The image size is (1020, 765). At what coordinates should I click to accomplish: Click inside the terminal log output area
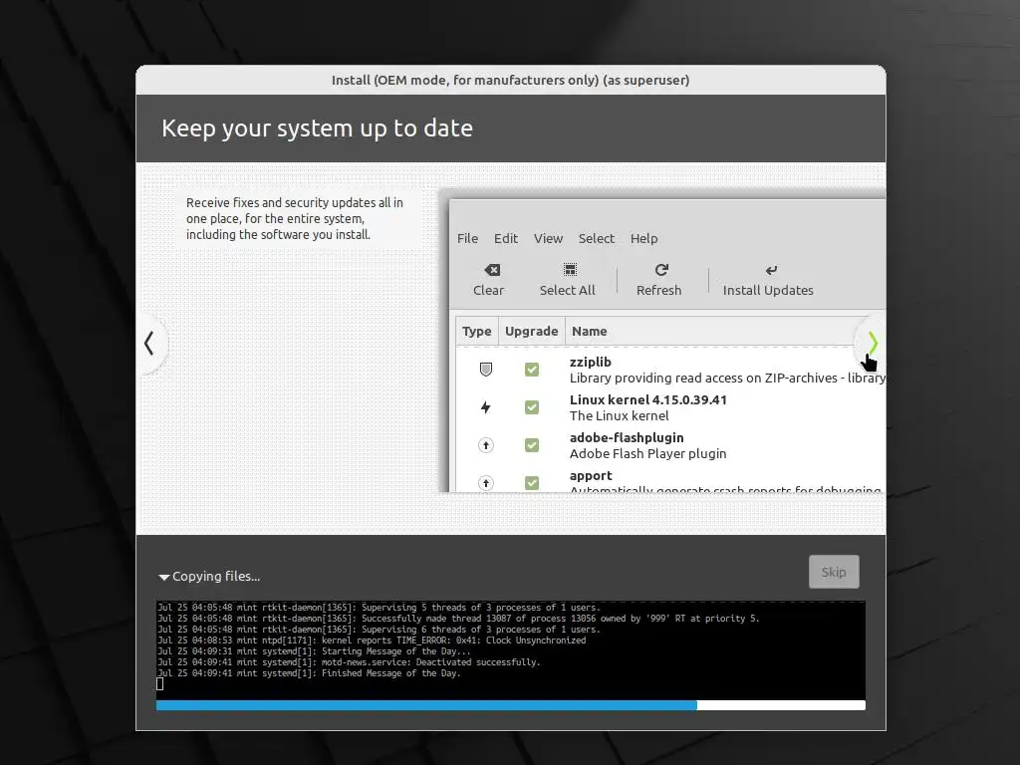click(x=511, y=649)
